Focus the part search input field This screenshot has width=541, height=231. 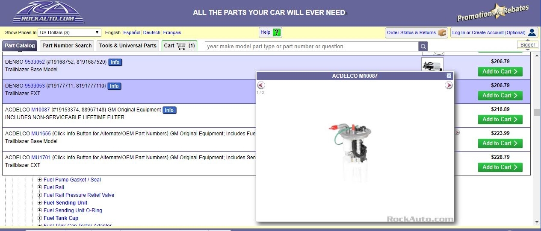click(311, 46)
